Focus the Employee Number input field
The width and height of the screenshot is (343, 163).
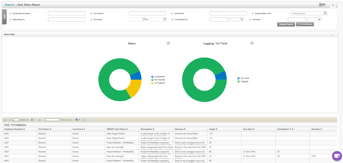67,13
